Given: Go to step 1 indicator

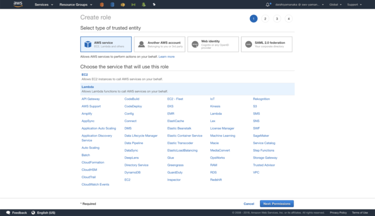Looking at the screenshot, I should [x=254, y=19].
